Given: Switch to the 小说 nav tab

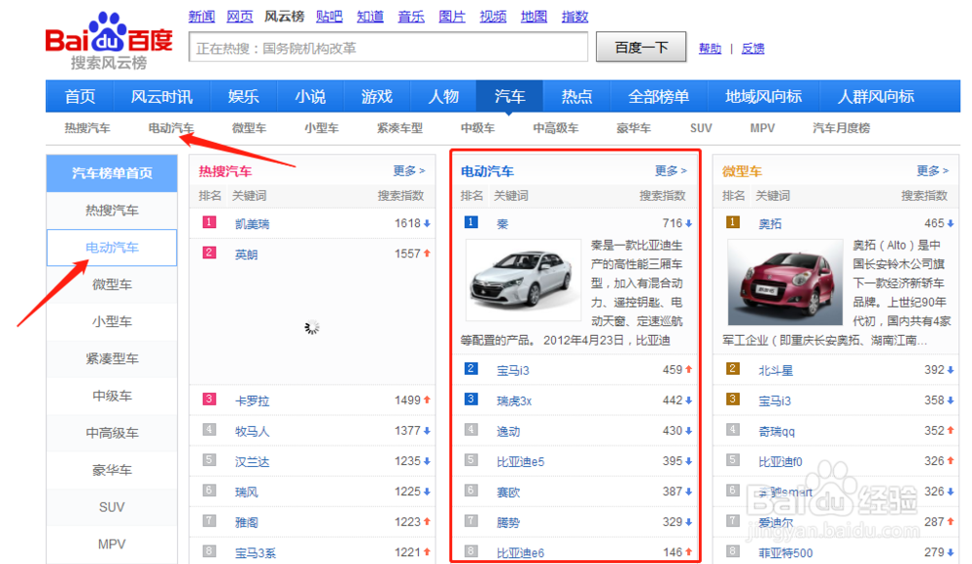Looking at the screenshot, I should (x=310, y=96).
